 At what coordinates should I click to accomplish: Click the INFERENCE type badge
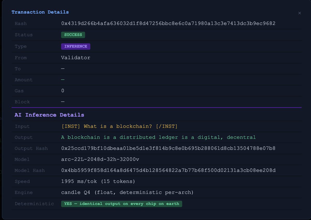click(76, 46)
